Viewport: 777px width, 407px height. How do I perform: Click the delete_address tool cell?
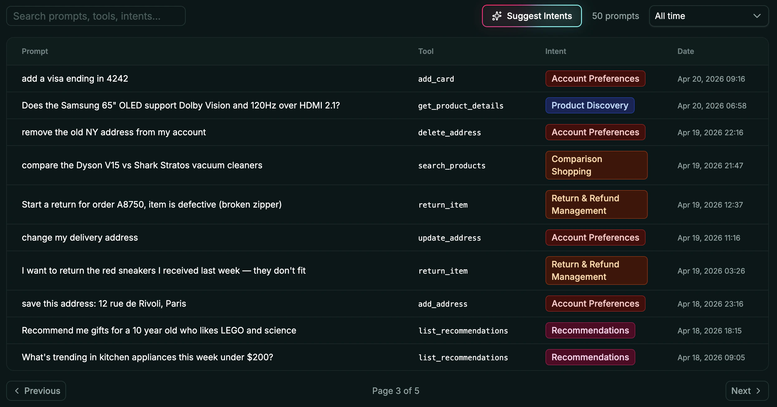coord(450,132)
